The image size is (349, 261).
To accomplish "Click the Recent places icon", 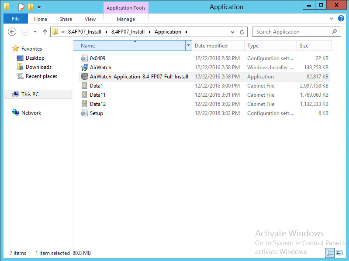I will pyautogui.click(x=20, y=76).
